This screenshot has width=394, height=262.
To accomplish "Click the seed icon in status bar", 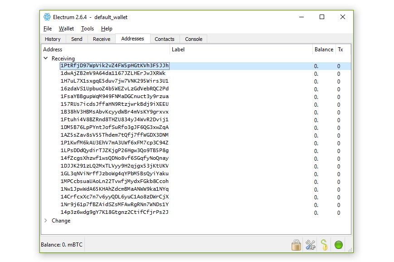I will coord(324,245).
